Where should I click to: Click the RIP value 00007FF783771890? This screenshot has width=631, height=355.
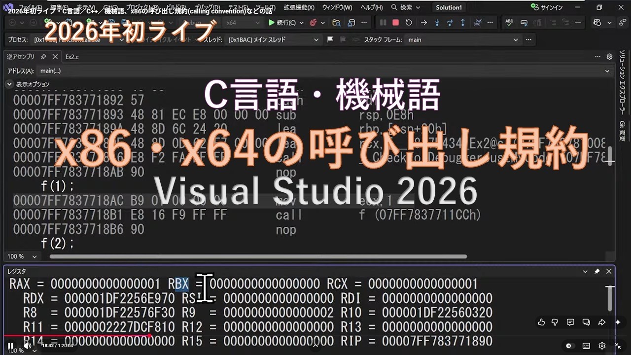(x=437, y=341)
